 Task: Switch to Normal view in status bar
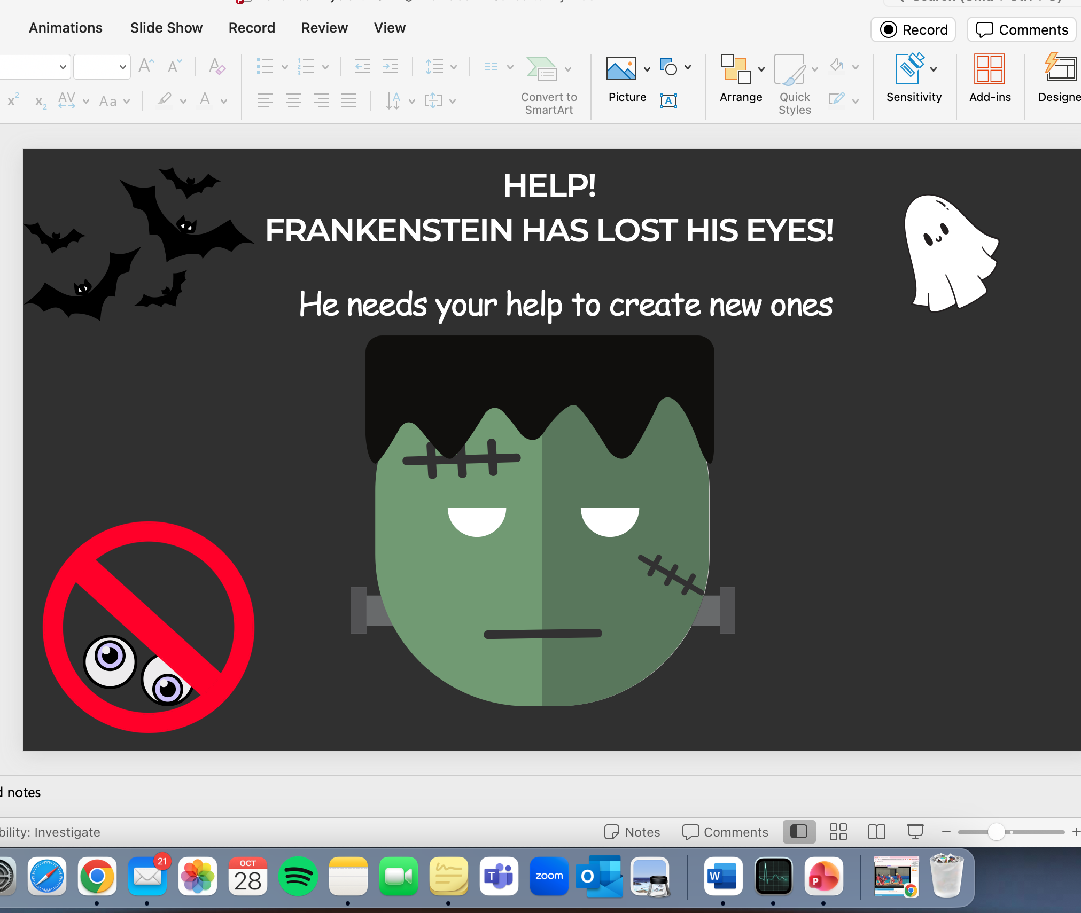tap(799, 832)
